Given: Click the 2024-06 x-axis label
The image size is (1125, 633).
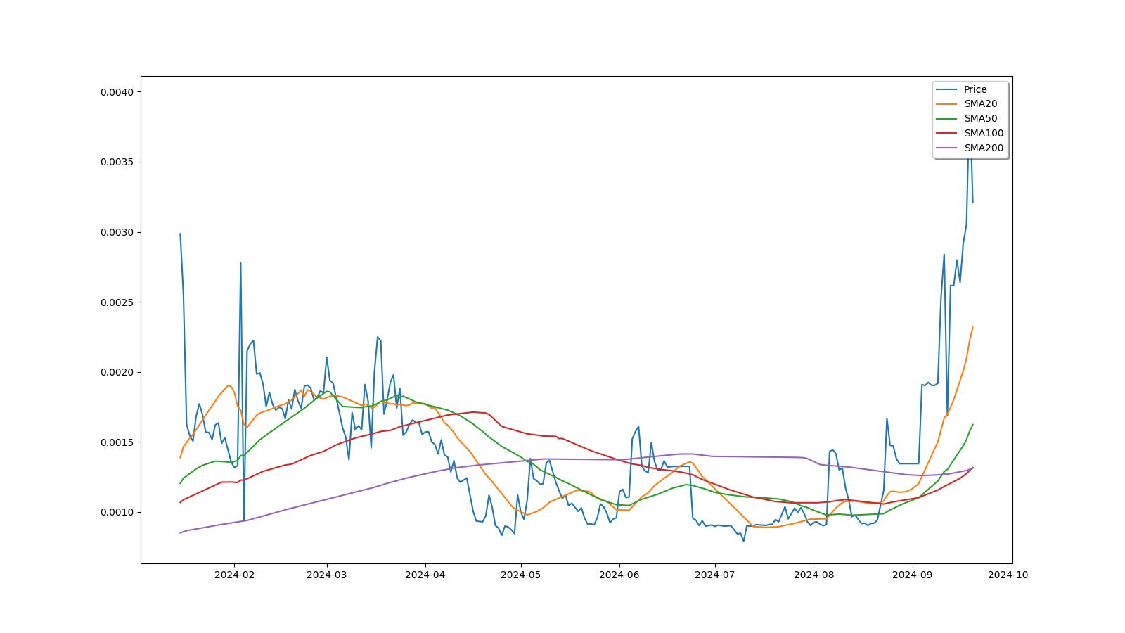Looking at the screenshot, I should 619,575.
